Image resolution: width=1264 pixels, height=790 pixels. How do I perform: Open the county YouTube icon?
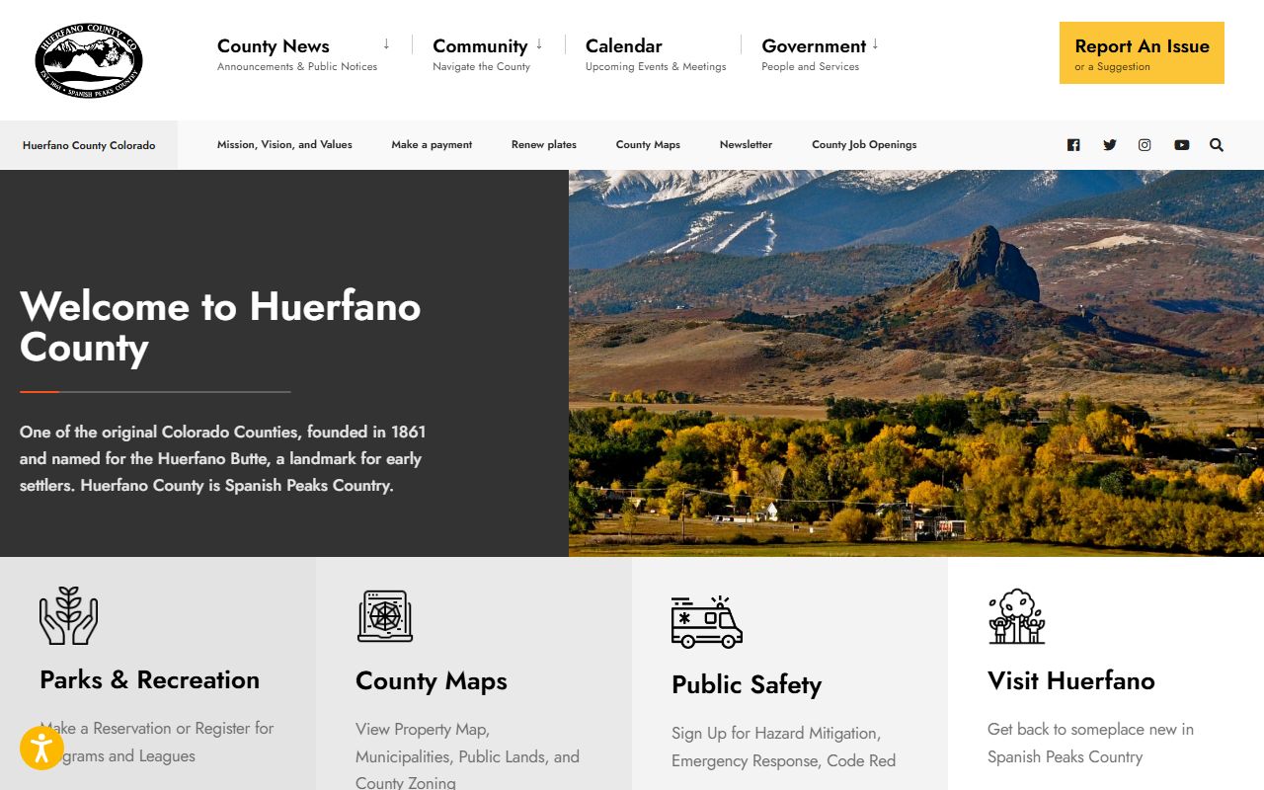[x=1182, y=145]
